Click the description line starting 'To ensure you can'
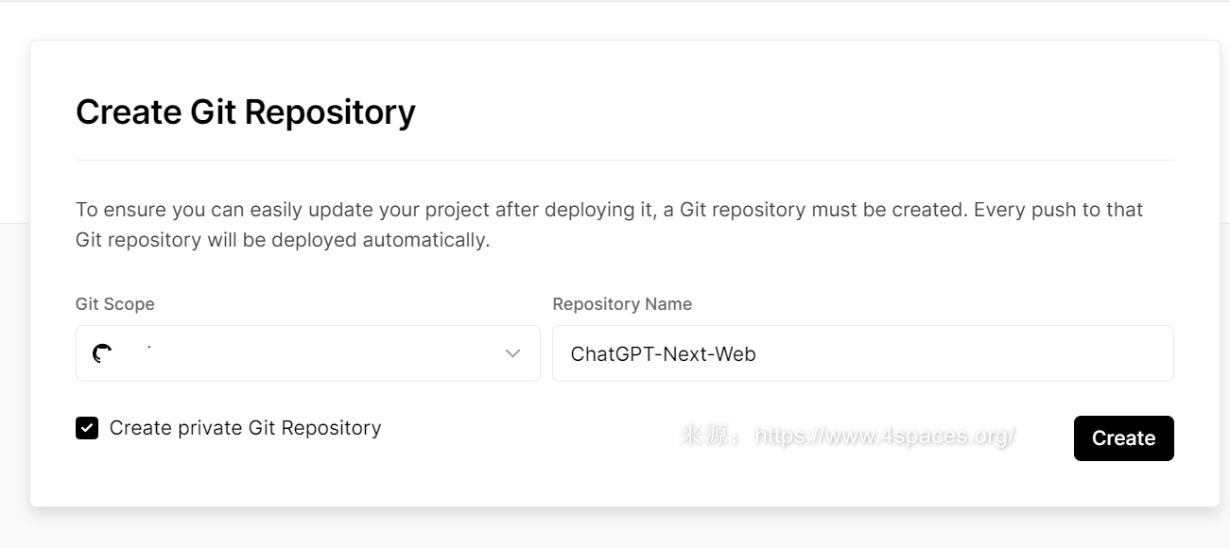 point(609,210)
